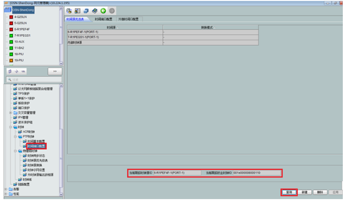Sort by the 时间源 column header

pyautogui.click(x=115, y=27)
